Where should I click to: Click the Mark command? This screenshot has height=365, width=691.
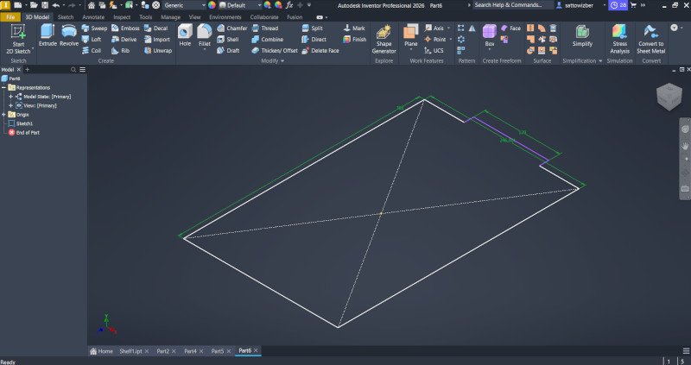[x=354, y=28]
